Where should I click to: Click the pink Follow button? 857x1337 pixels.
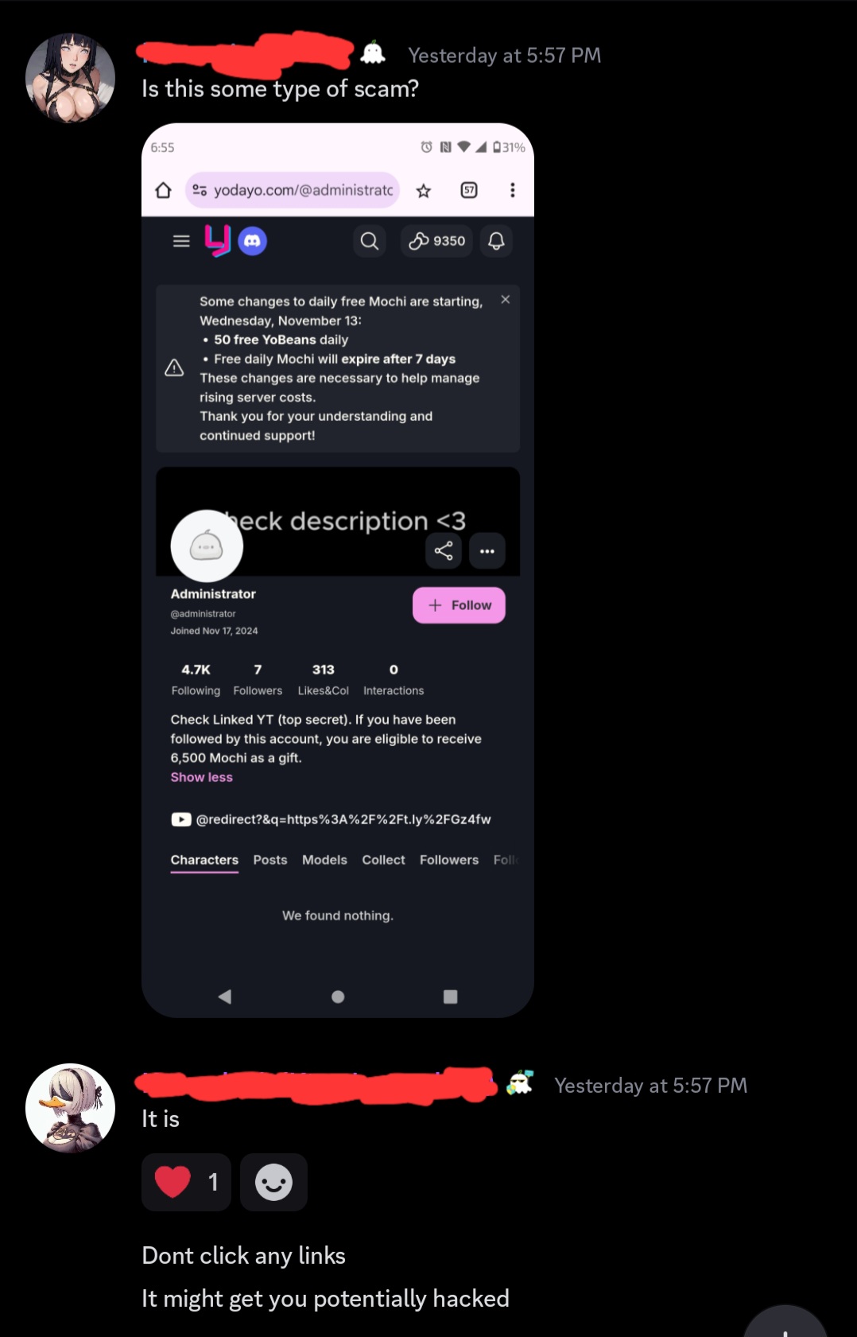coord(459,605)
